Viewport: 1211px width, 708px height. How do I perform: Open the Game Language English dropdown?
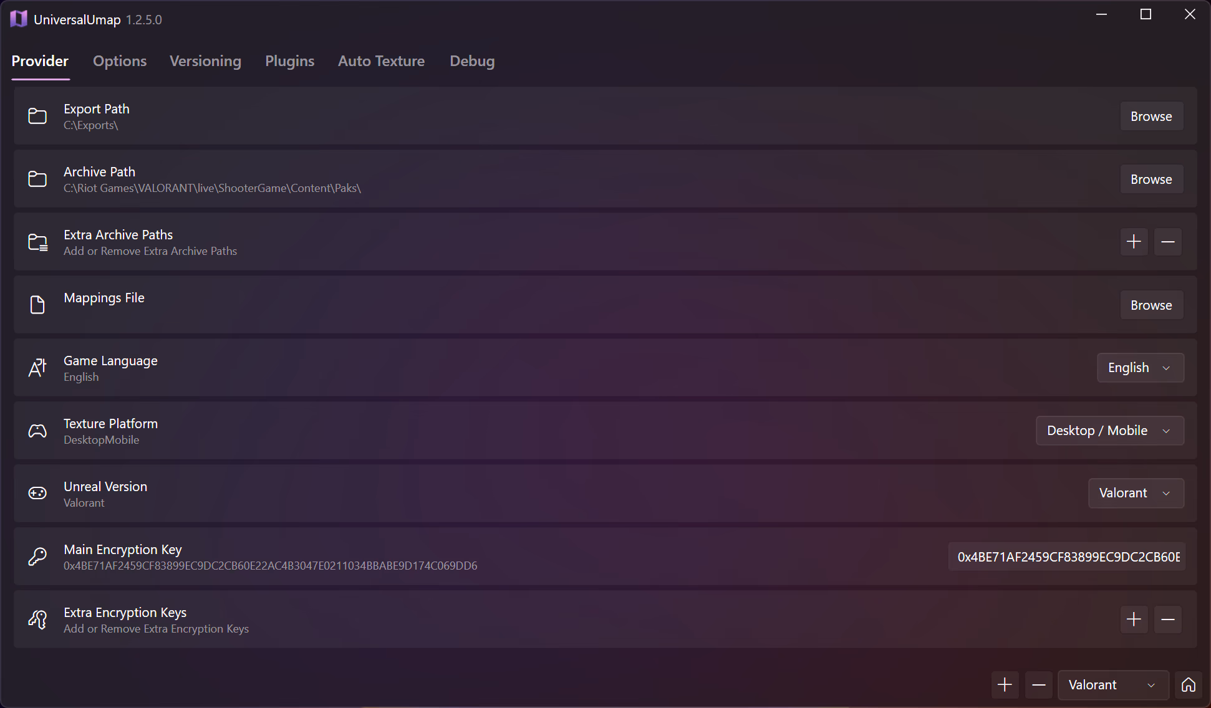pos(1140,368)
